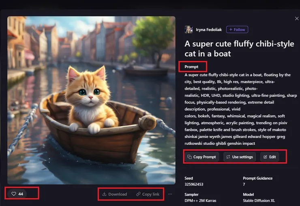Screen dimensions: 300x206
Task: Select the Prompt section label
Action: point(191,67)
